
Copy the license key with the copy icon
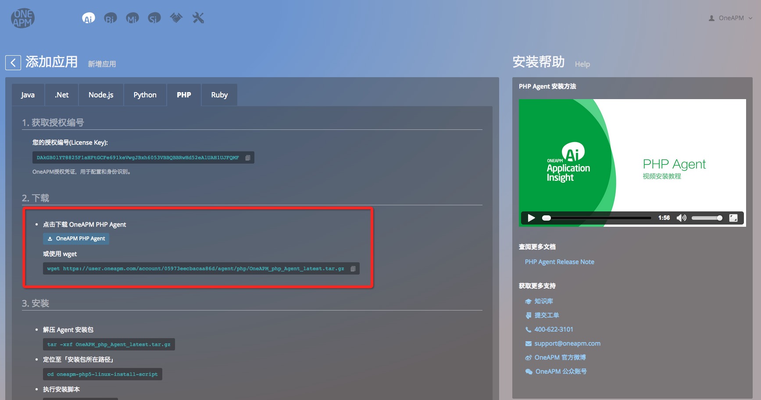pos(248,158)
